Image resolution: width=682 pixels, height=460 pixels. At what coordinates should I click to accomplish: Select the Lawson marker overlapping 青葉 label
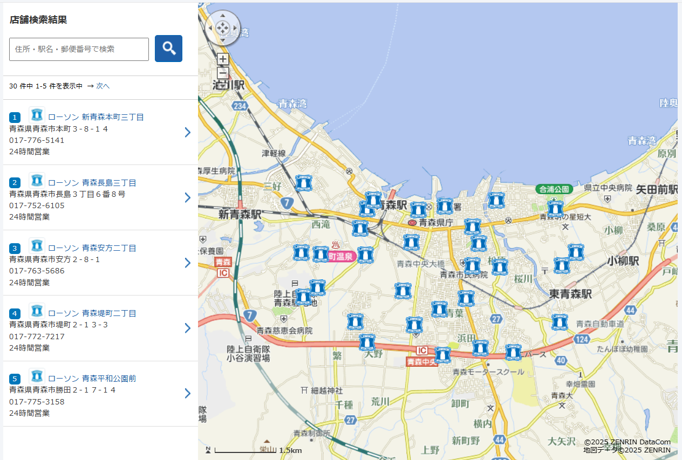coord(439,309)
